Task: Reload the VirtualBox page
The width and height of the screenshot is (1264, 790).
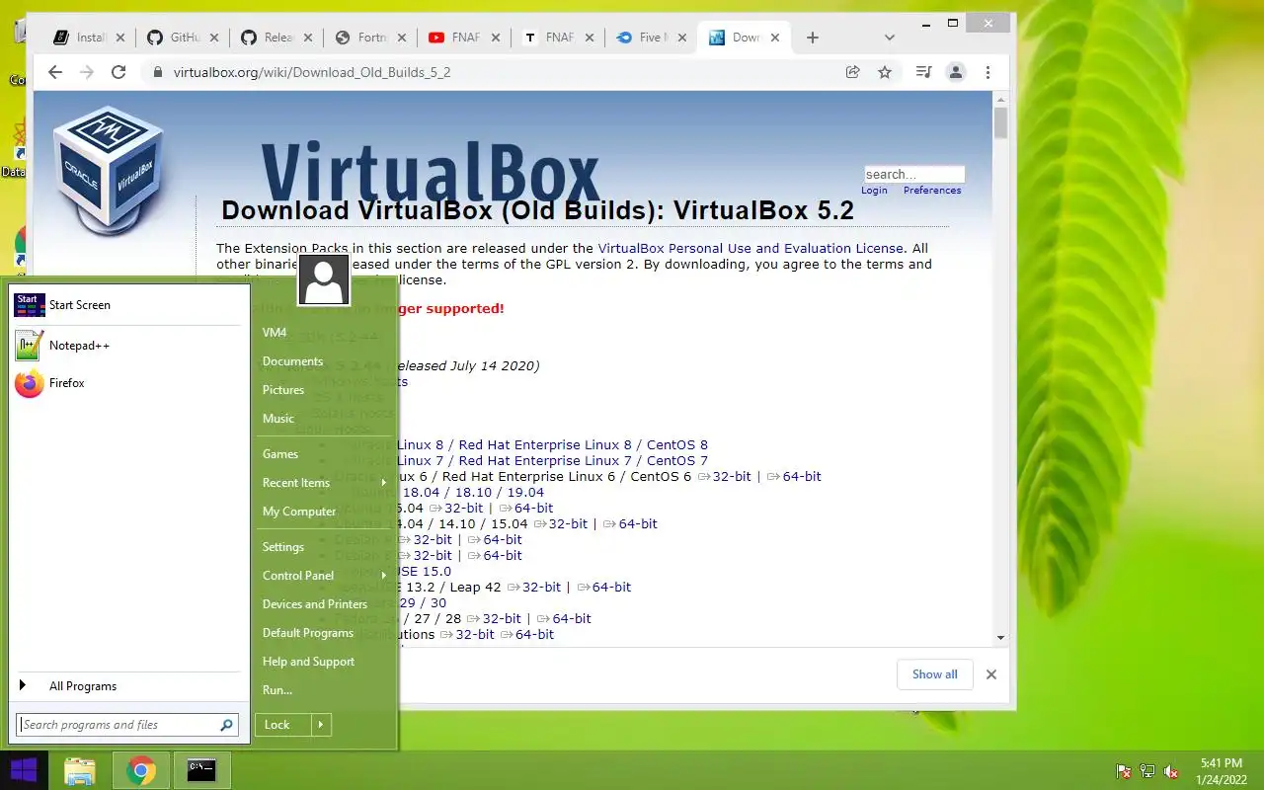Action: pyautogui.click(x=118, y=72)
